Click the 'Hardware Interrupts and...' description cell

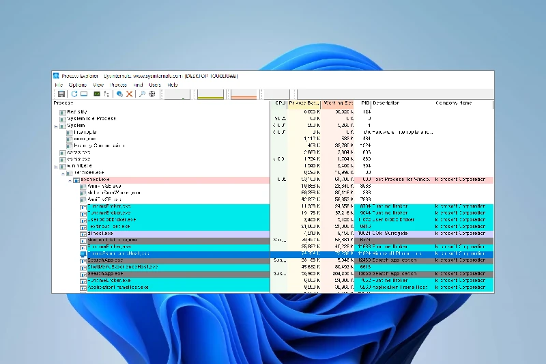pos(403,132)
